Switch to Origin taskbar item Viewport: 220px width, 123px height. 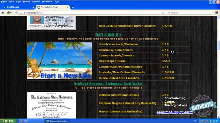pos(31,121)
